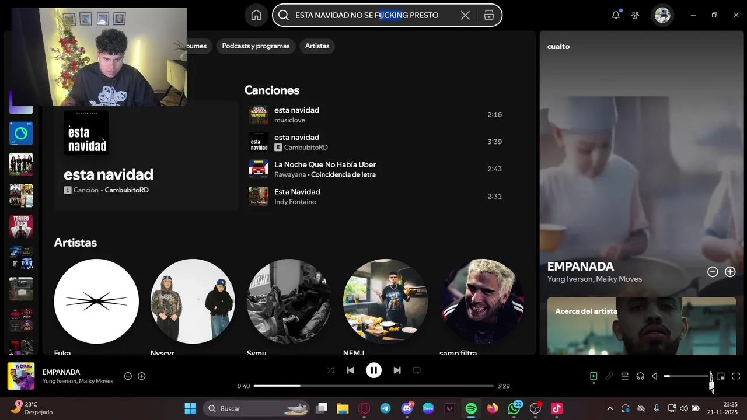Mute the volume speaker icon

(x=655, y=376)
